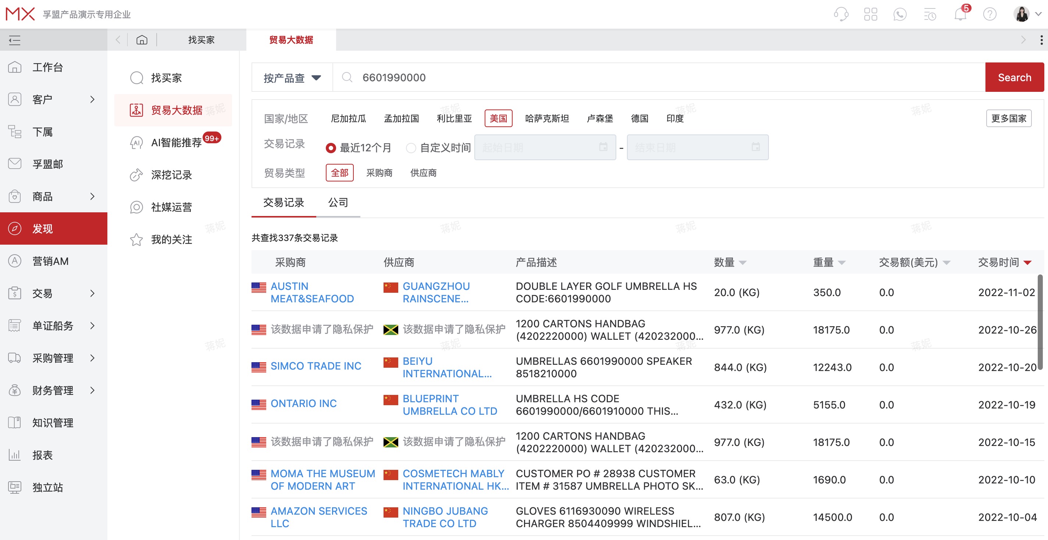Viewport: 1048px width, 540px height.
Task: Open the WhatsApp phone icon
Action: [900, 14]
